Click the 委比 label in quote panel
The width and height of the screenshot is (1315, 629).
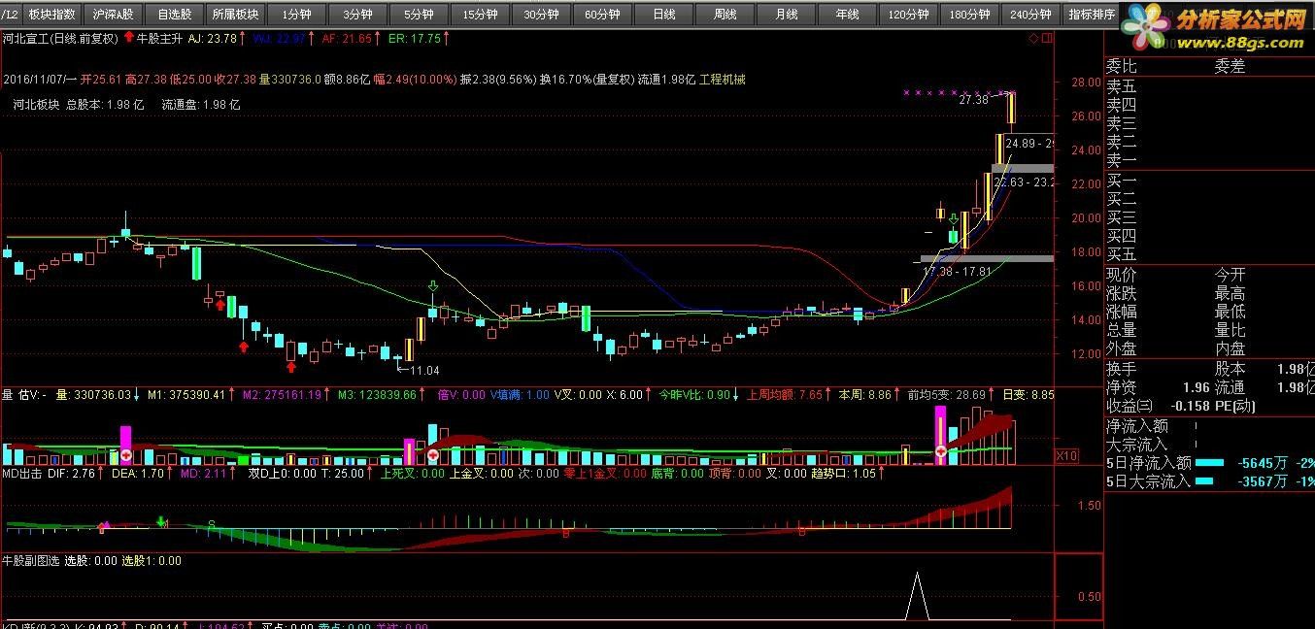(x=1122, y=67)
